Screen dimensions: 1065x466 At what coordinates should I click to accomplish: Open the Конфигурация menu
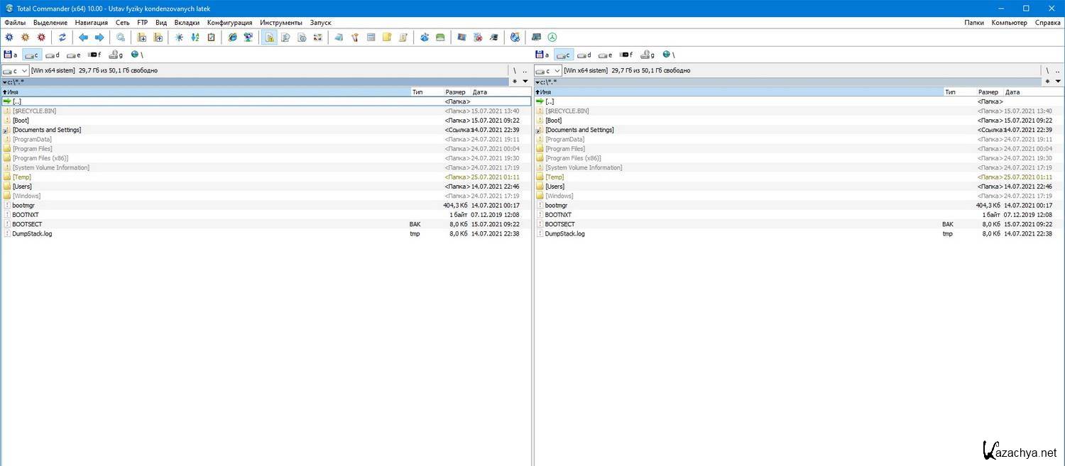tap(229, 23)
